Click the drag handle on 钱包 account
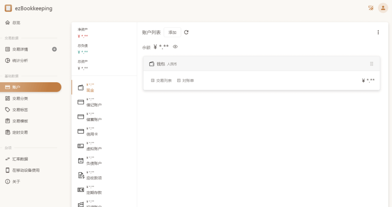392x207 pixels. 371,64
